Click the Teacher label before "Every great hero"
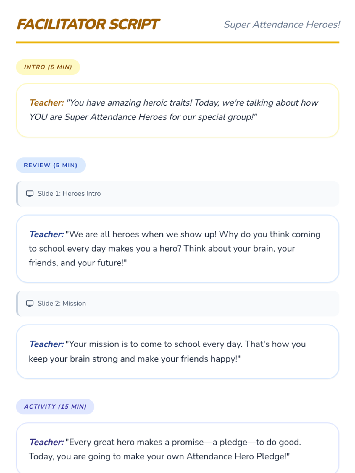Image resolution: width=355 pixels, height=473 pixels. coord(46,442)
